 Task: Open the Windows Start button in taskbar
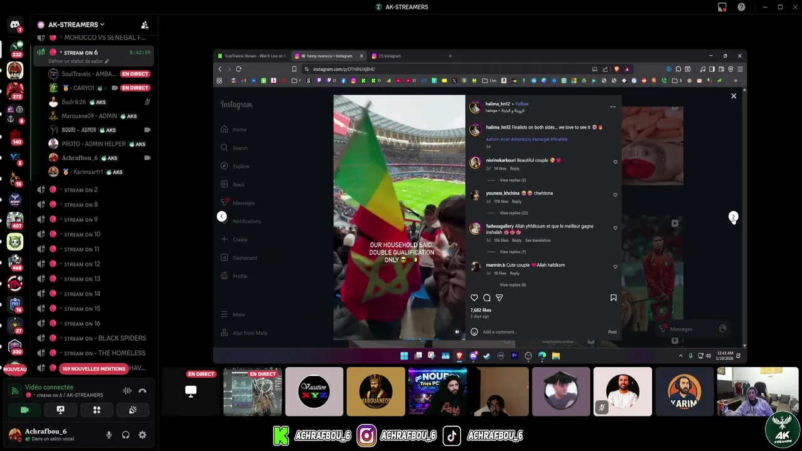tap(404, 356)
